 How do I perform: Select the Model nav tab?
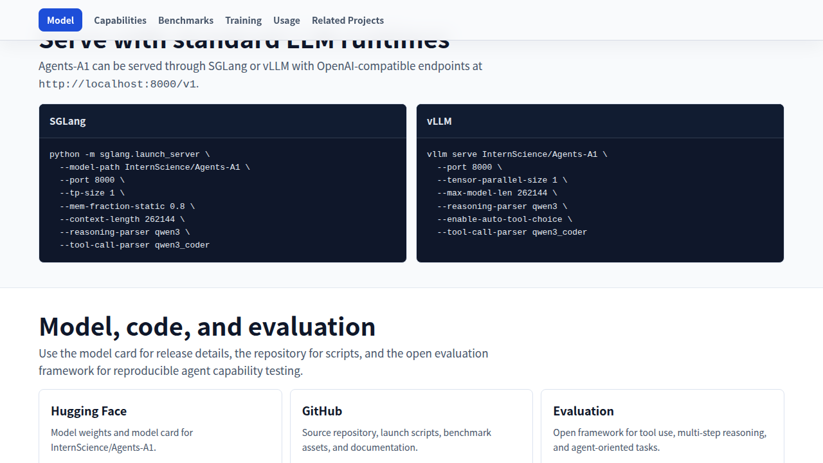[x=60, y=20]
